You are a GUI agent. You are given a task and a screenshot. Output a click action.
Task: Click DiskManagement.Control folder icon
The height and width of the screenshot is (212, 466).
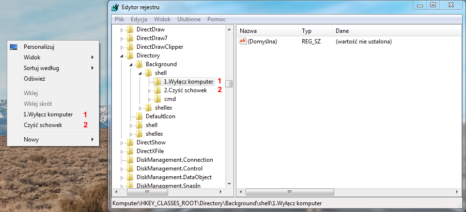[130, 169]
